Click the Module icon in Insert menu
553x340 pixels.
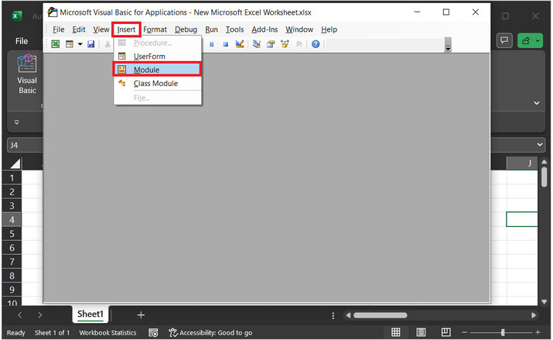121,69
